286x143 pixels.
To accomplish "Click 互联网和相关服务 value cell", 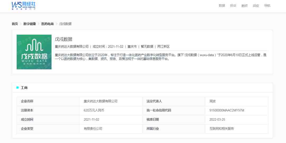I will coord(237,129).
